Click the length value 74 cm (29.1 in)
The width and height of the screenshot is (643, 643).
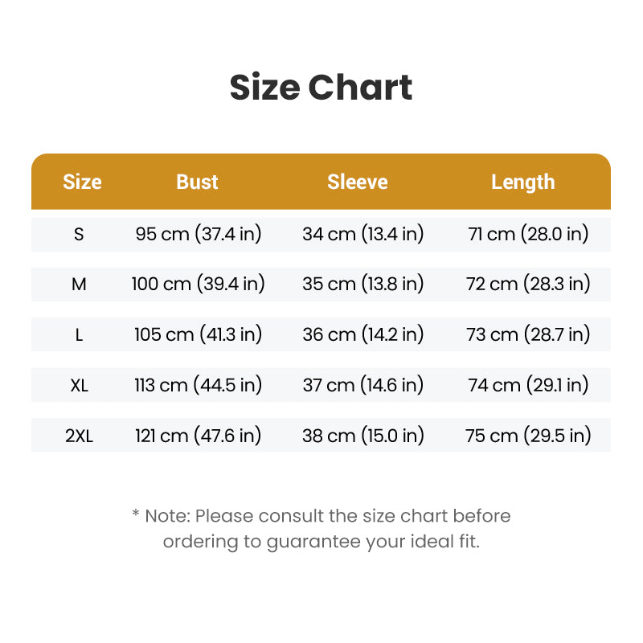point(529,385)
